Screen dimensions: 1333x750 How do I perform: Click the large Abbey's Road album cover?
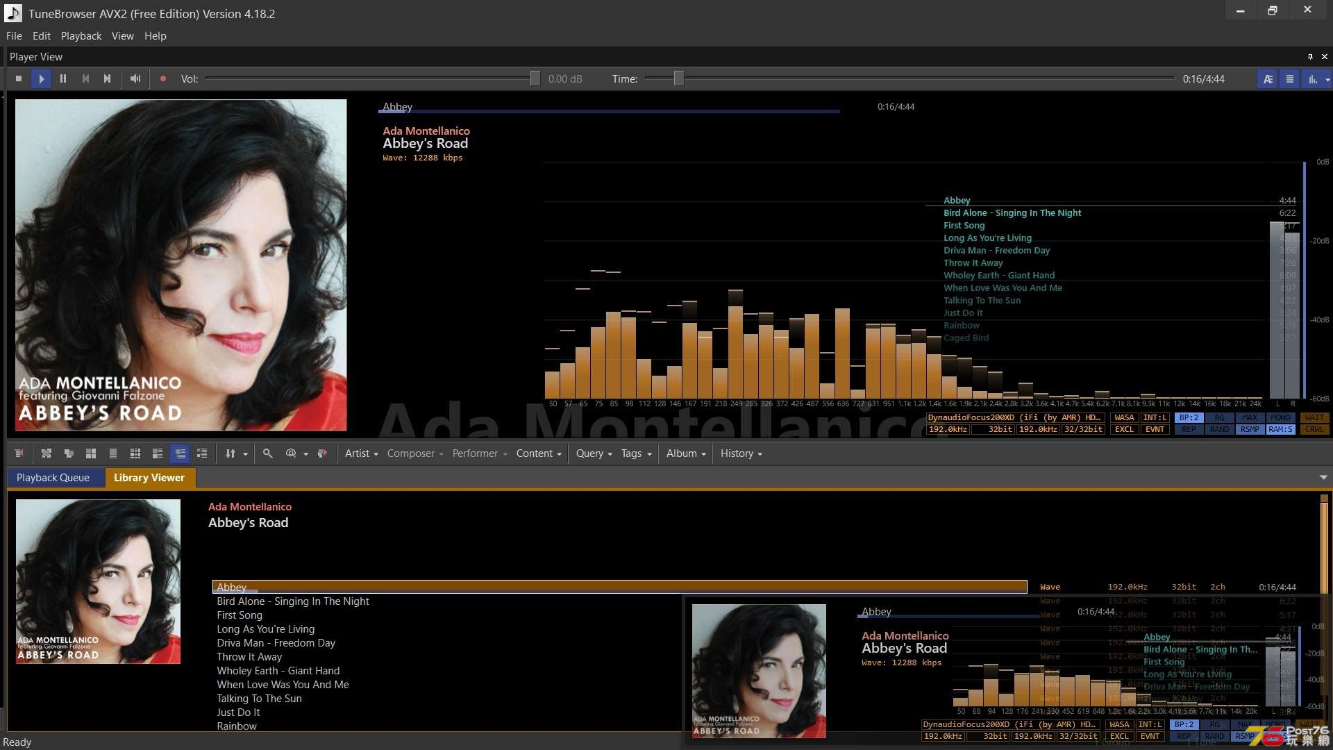[x=181, y=265]
